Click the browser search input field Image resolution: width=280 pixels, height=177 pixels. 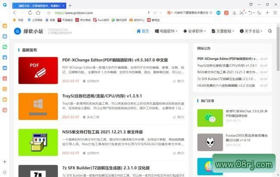(191, 12)
